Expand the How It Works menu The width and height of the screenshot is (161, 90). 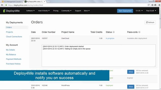pyautogui.click(x=44, y=11)
